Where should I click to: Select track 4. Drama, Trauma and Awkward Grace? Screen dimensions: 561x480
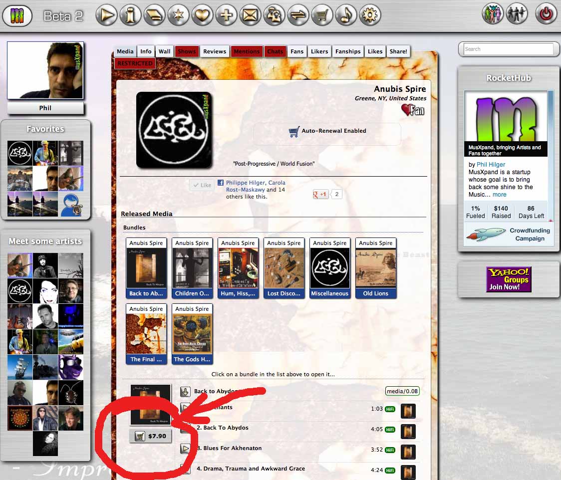pos(251,469)
